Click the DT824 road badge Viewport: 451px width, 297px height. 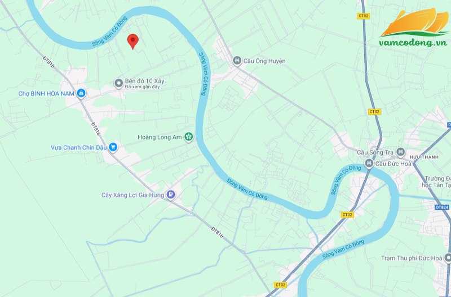(x=442, y=207)
